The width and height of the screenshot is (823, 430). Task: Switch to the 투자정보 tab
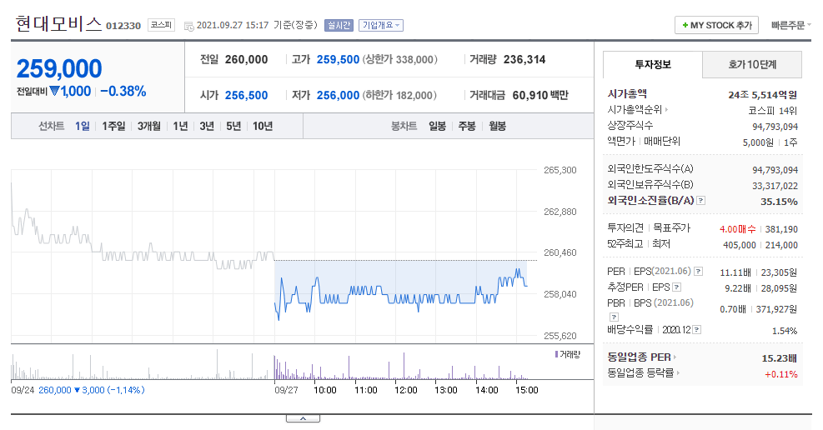tap(652, 64)
